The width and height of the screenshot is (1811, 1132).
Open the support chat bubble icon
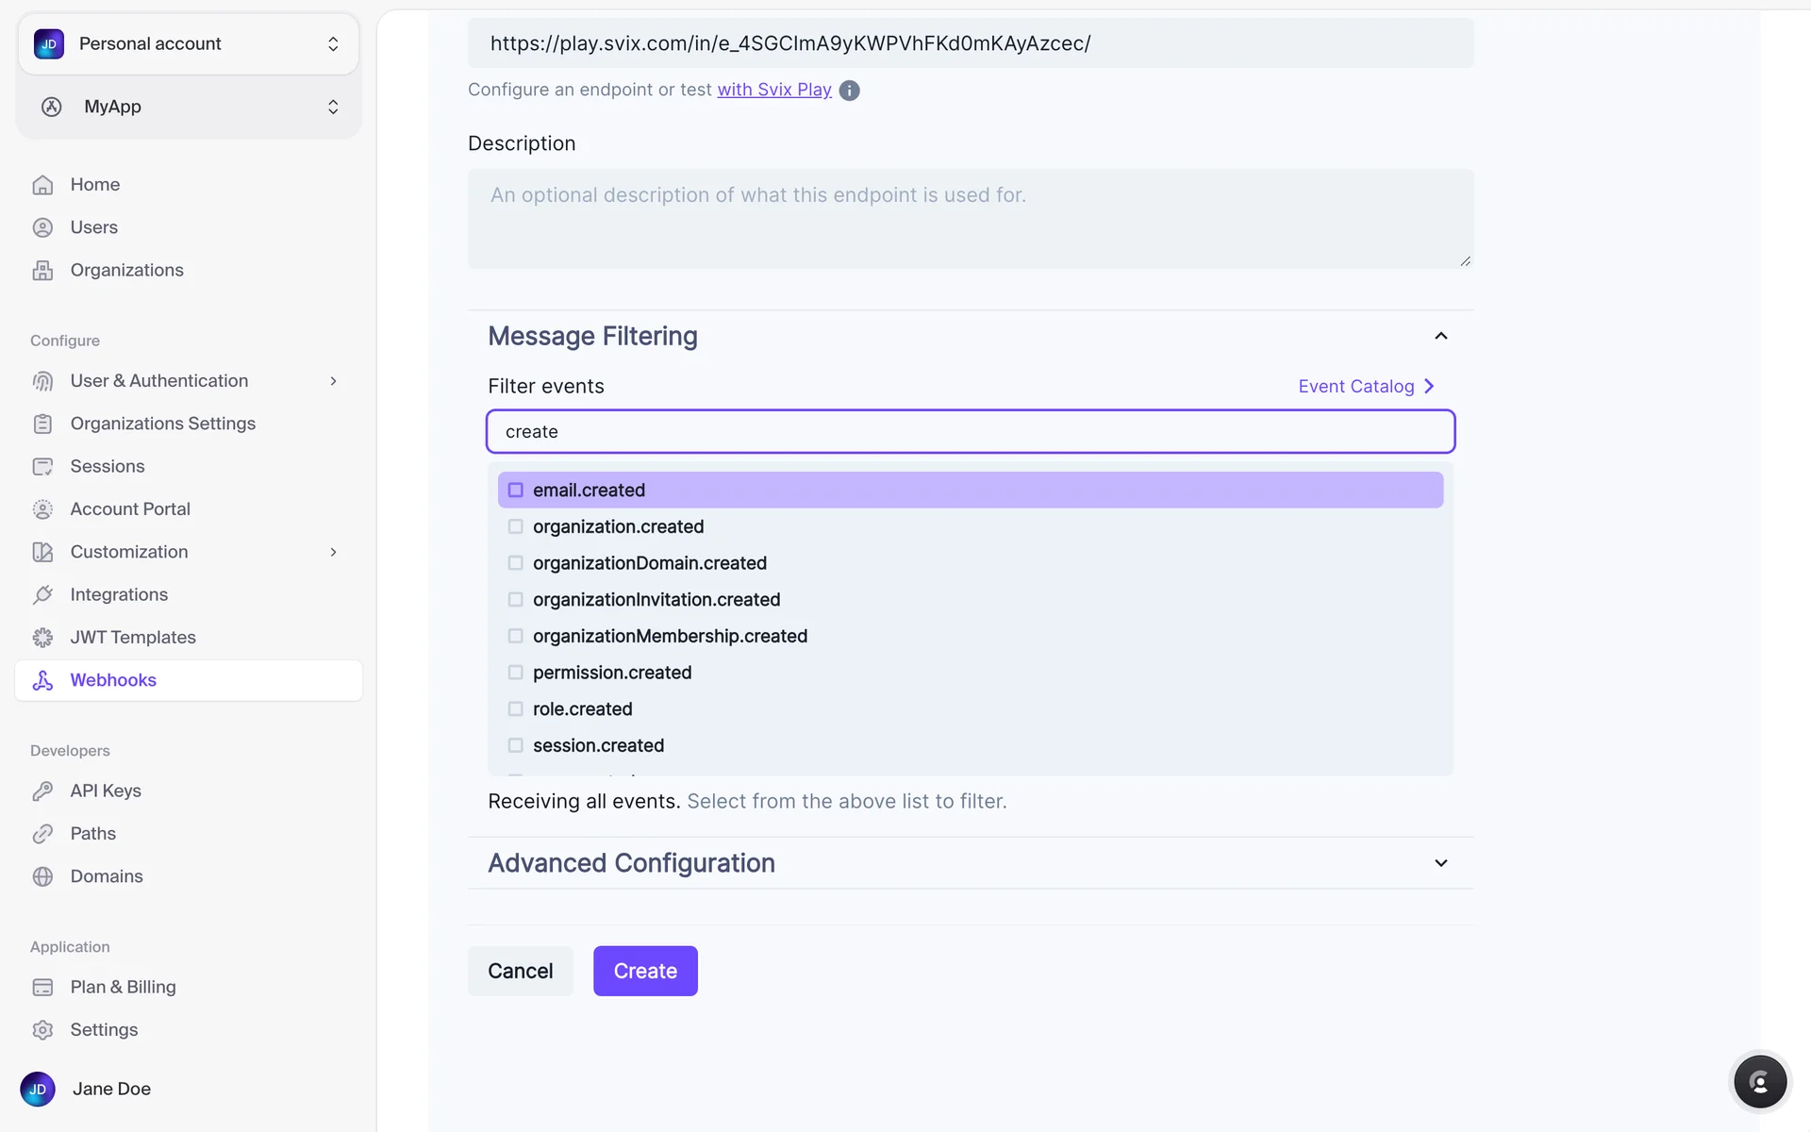point(1759,1082)
